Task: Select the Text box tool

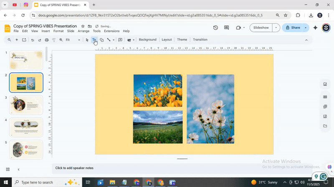Action: [x=94, y=40]
